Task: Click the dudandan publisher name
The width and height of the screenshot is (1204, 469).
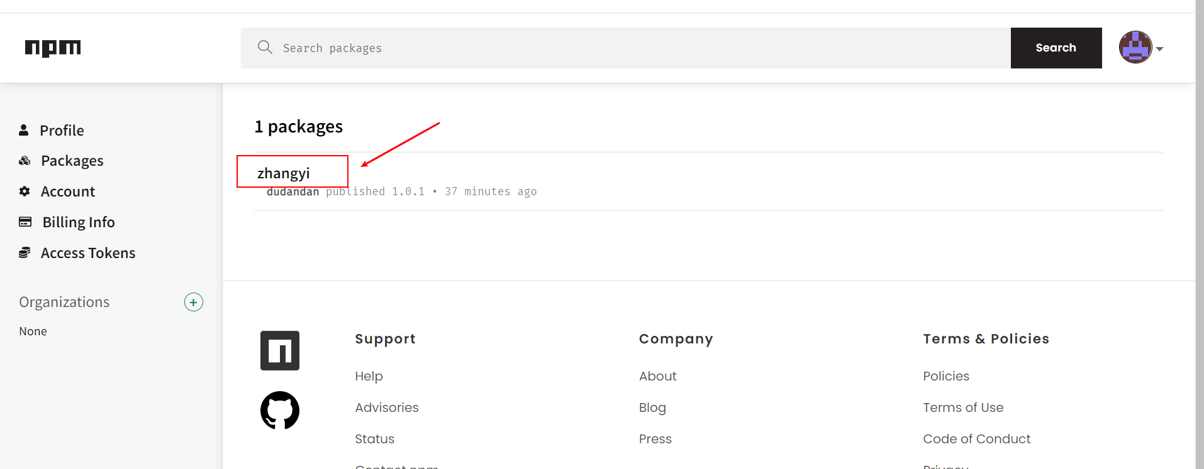Action: (293, 191)
